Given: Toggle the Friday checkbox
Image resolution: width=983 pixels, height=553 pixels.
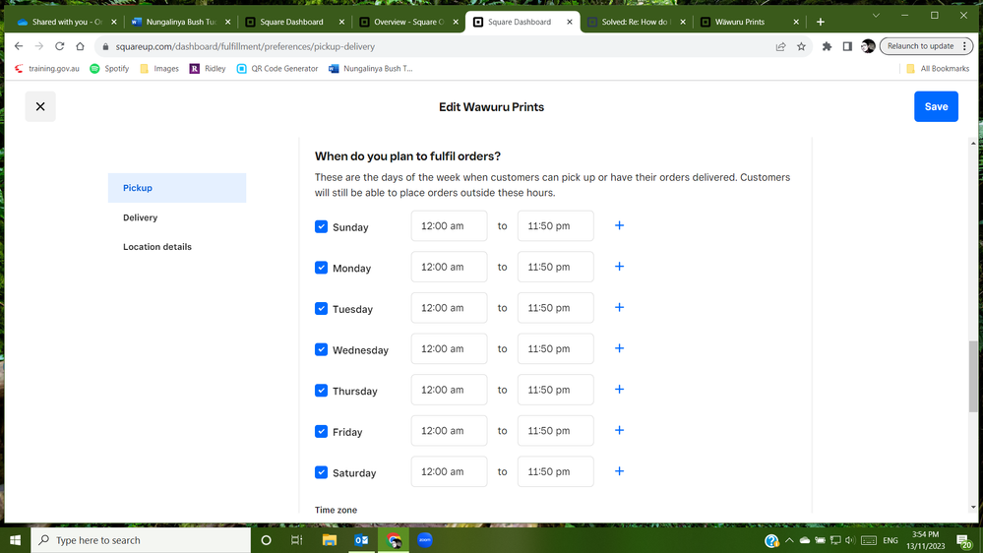Looking at the screenshot, I should (321, 431).
